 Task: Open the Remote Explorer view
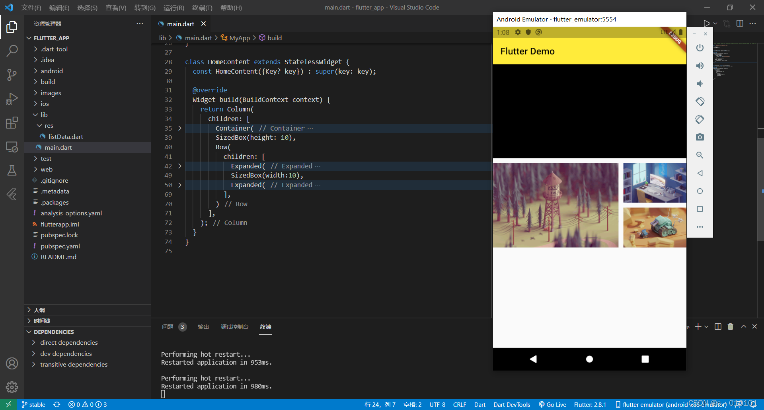click(x=12, y=146)
